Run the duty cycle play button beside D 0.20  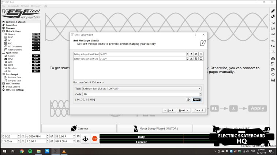[23, 136]
